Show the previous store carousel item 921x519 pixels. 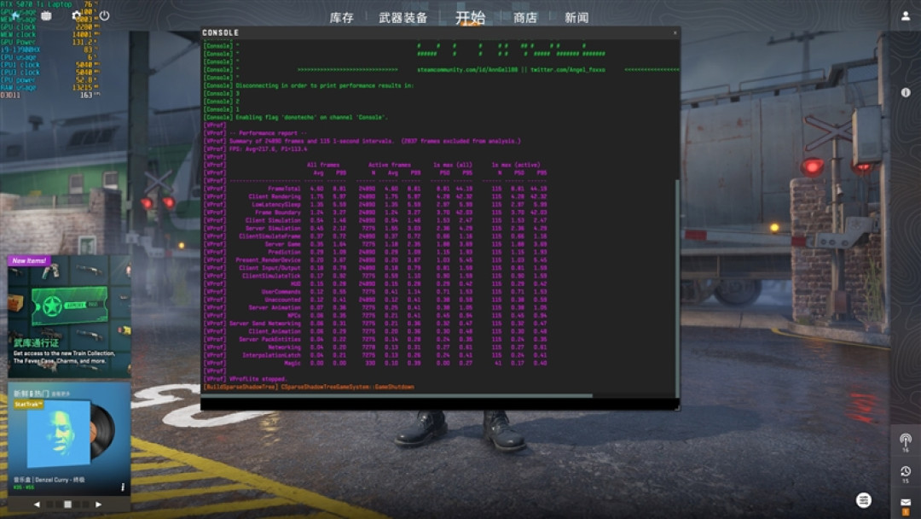click(x=37, y=504)
